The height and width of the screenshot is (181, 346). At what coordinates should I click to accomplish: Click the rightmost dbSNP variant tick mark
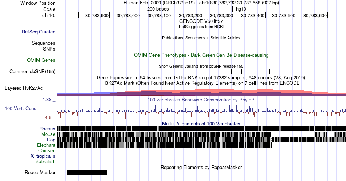point(298,71)
